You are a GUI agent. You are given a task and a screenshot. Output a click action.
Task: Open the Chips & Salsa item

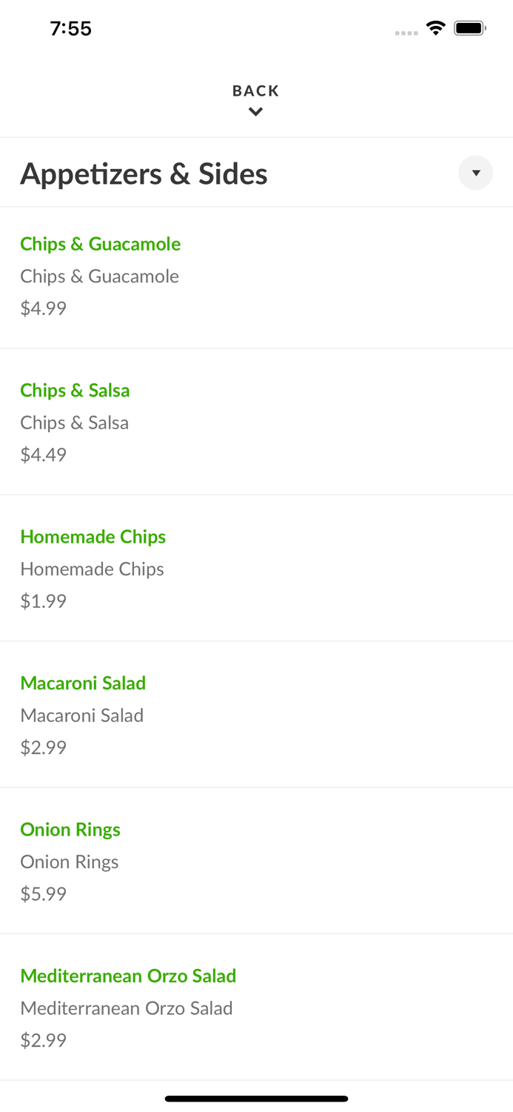click(256, 422)
